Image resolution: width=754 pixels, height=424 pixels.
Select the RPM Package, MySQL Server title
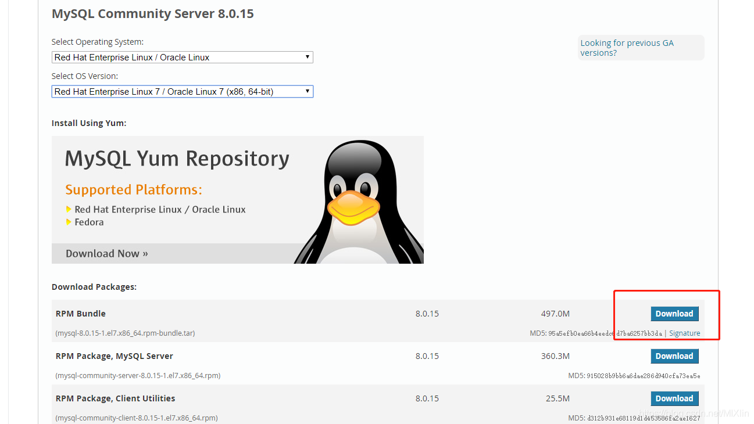click(x=115, y=356)
